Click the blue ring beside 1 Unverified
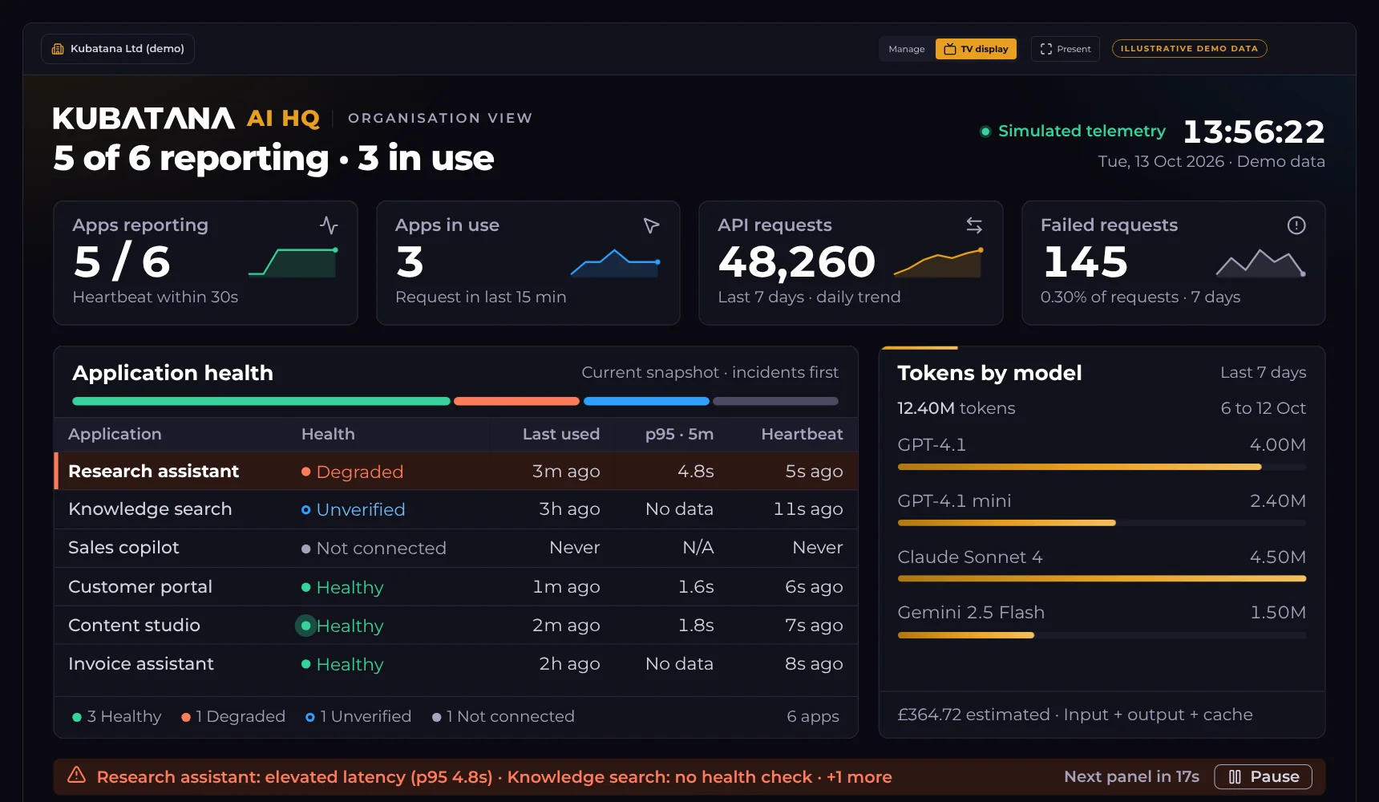Viewport: 1379px width, 802px height. click(310, 717)
